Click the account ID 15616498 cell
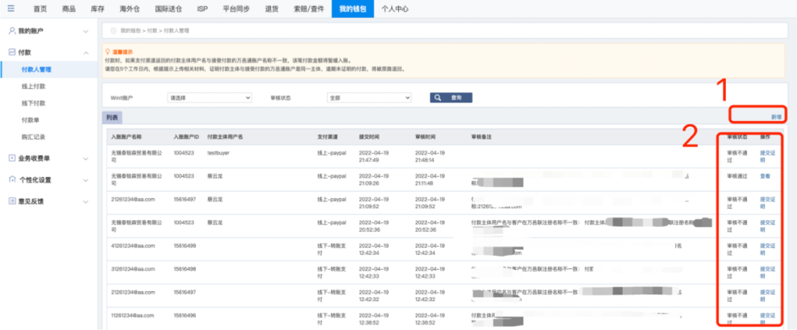 coord(185,269)
